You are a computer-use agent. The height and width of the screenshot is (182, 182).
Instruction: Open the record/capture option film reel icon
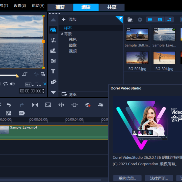(88, 105)
